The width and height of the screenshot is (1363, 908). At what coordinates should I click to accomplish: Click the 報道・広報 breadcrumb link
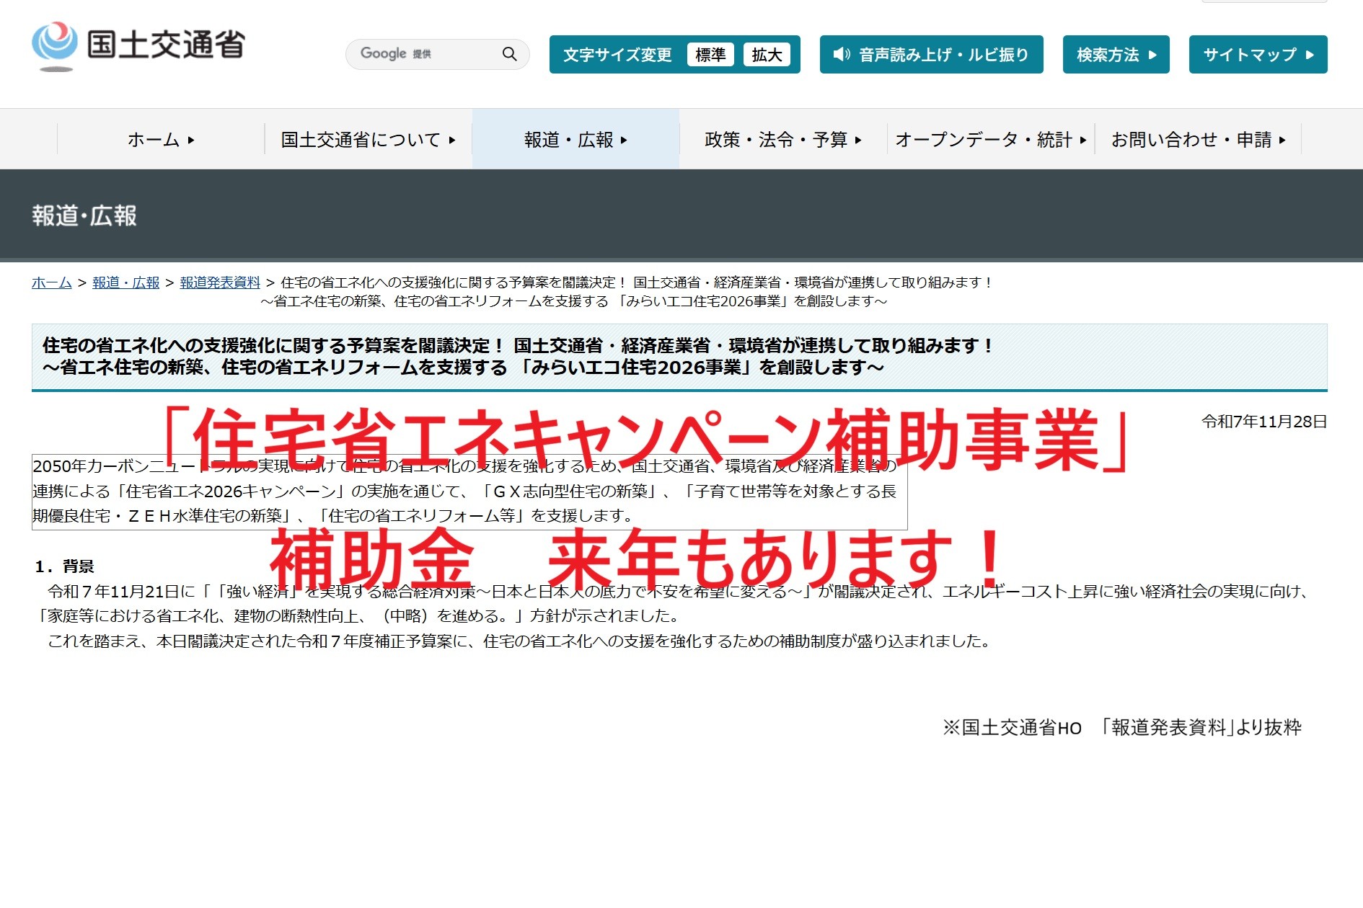[126, 282]
